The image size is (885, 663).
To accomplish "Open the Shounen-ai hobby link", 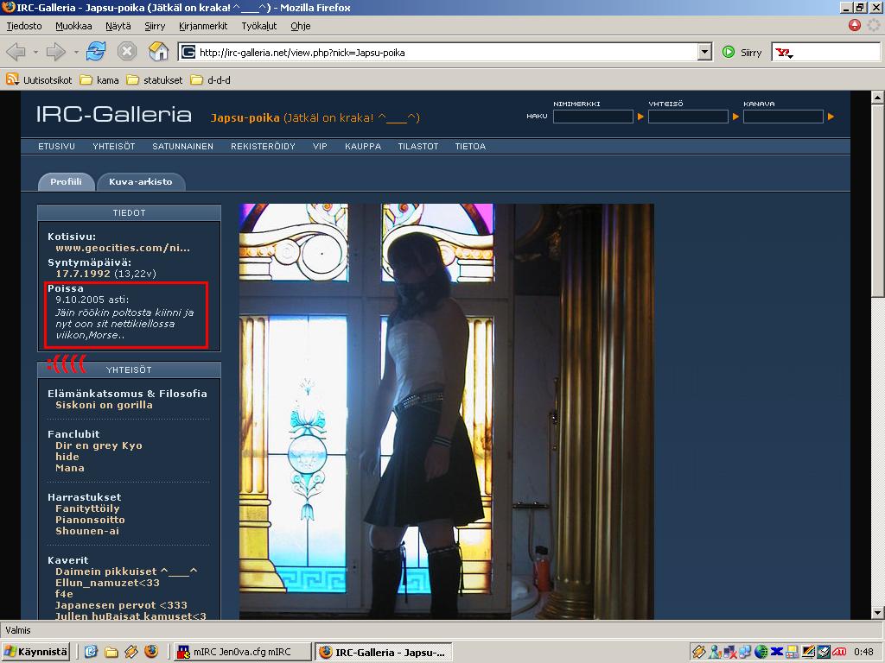I will point(87,531).
